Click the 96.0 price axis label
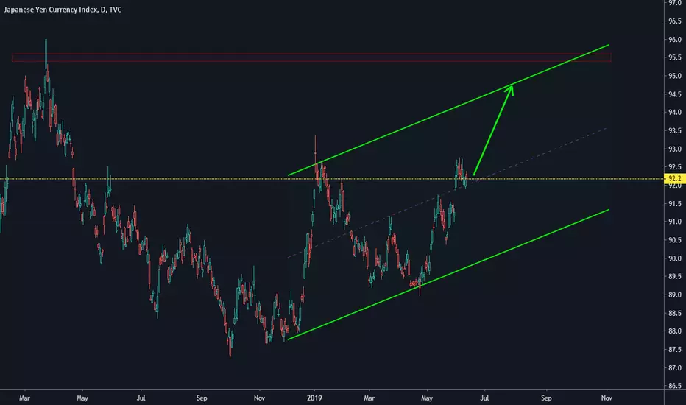 tap(675, 40)
